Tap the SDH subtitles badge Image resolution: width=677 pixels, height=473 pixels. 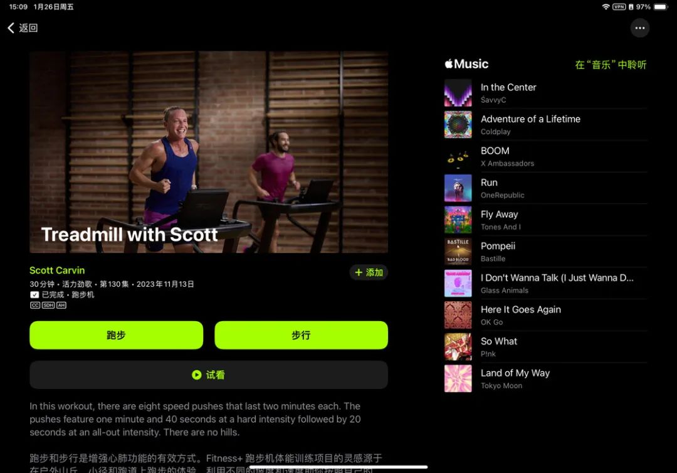[x=48, y=306]
